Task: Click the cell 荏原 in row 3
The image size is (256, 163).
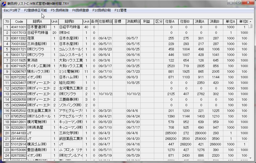Action: 39,38
